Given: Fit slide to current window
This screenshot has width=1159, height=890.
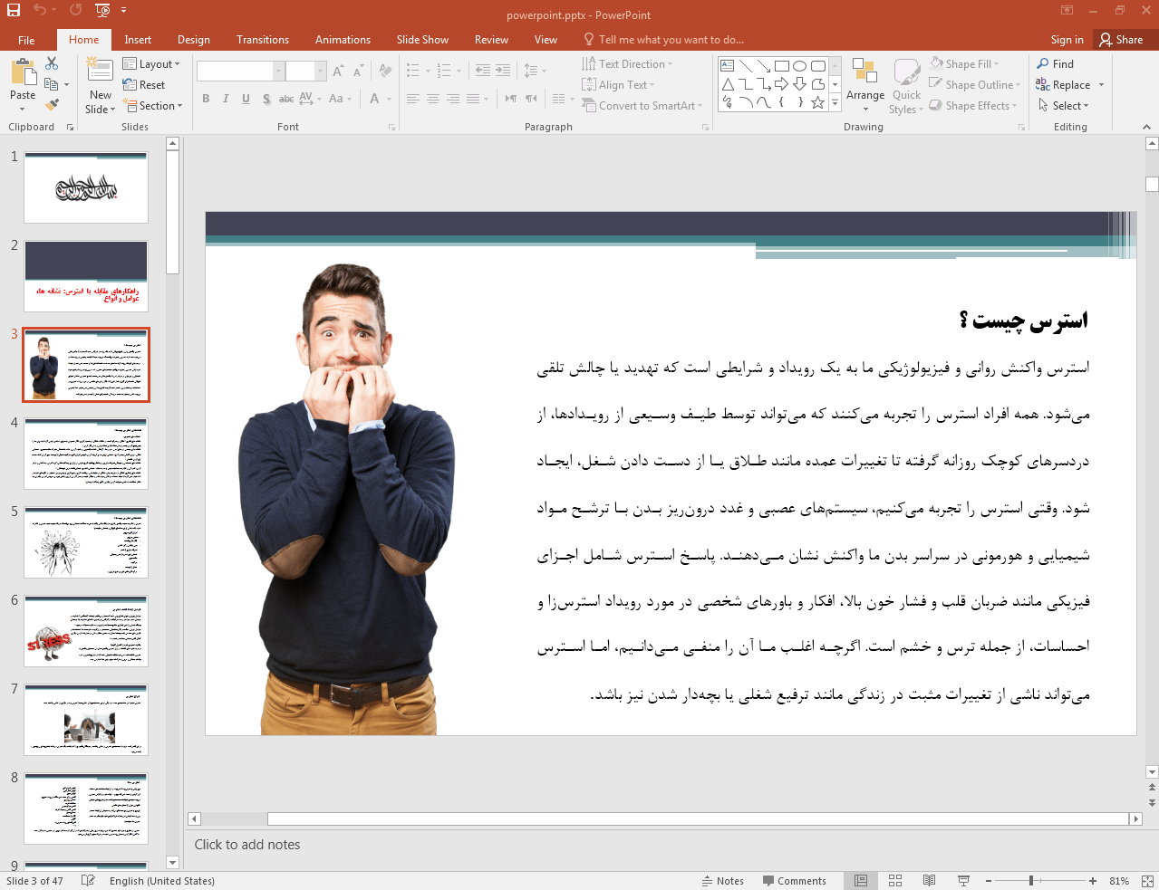Looking at the screenshot, I should tap(1146, 881).
